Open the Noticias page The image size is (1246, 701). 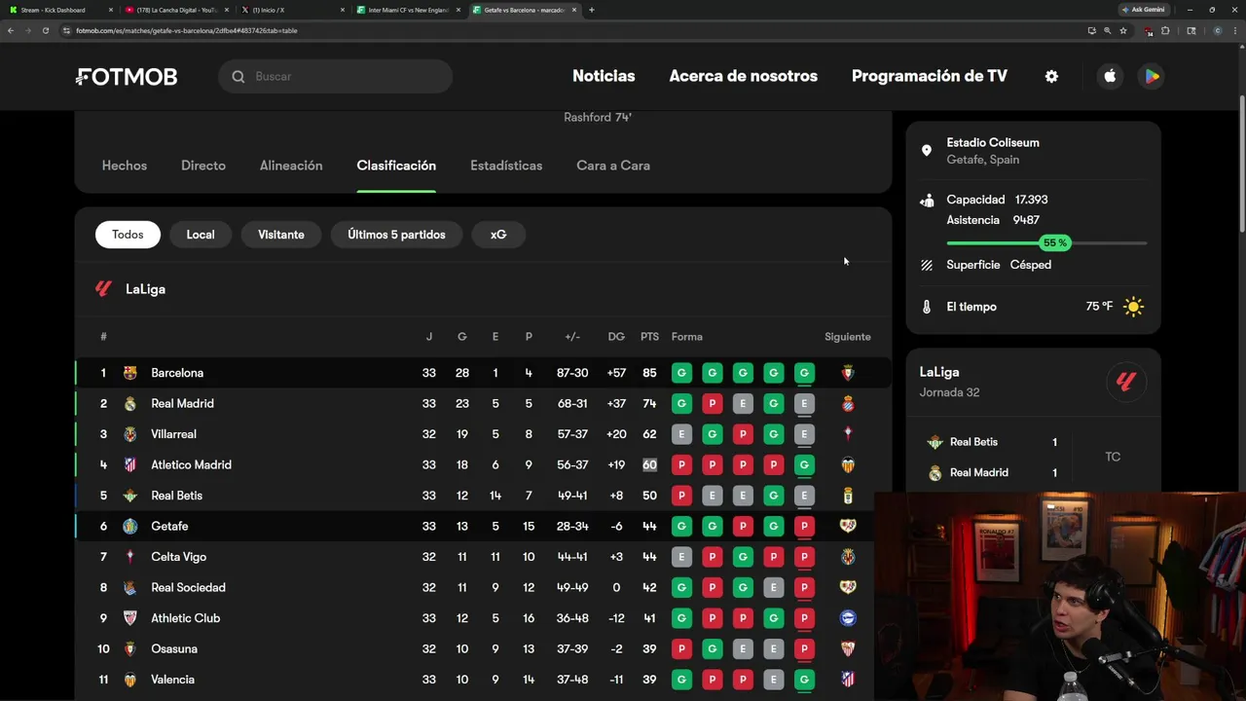[604, 76]
